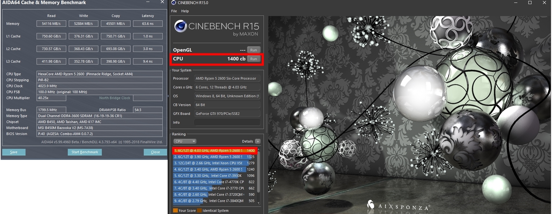Click Memory Read value 54116 MB/s
The image size is (552, 214).
click(51, 24)
